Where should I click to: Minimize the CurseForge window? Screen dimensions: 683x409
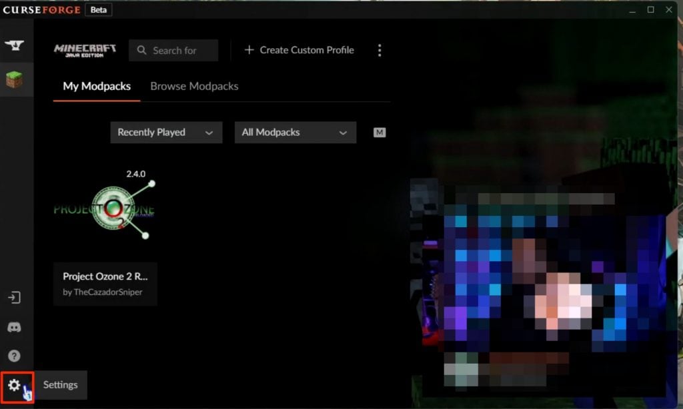632,10
